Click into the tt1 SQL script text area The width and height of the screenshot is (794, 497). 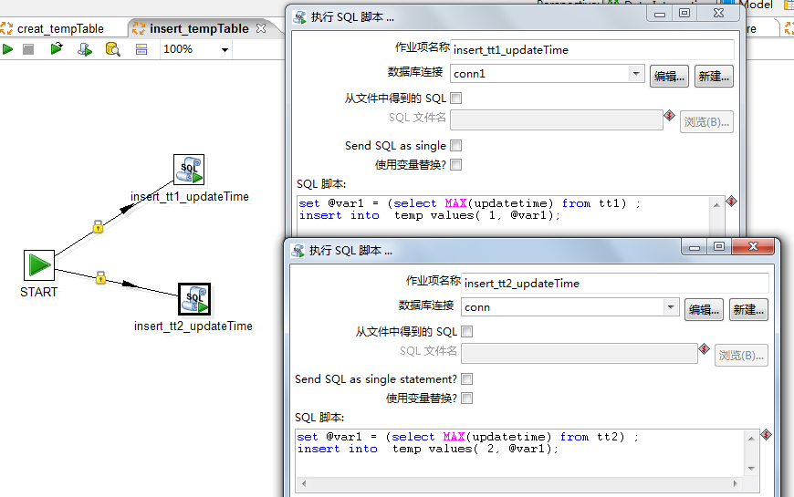(x=504, y=215)
